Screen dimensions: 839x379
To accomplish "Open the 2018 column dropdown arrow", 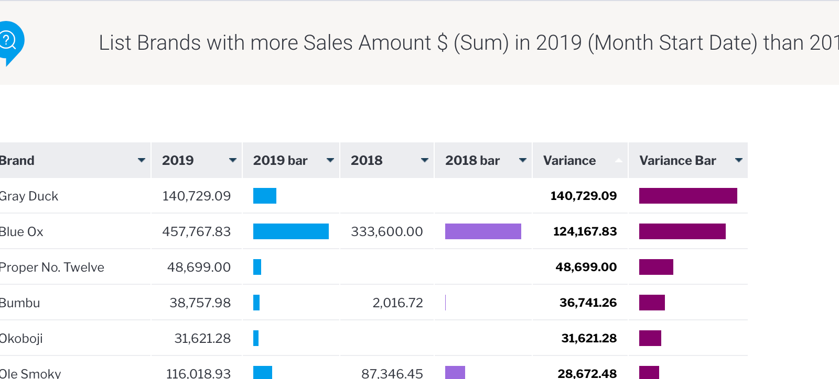I will point(424,160).
